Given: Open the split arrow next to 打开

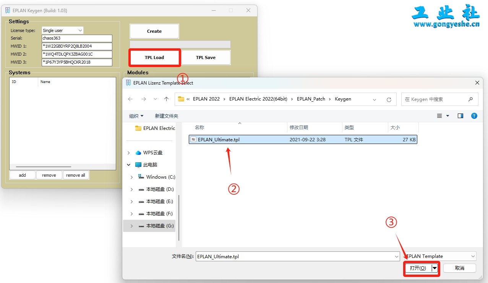Looking at the screenshot, I should click(434, 268).
